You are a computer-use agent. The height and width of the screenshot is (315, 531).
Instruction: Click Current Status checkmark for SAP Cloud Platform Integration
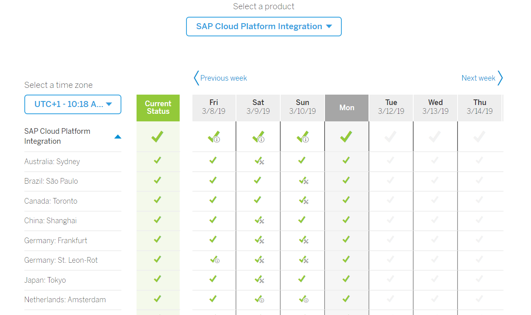(x=157, y=137)
